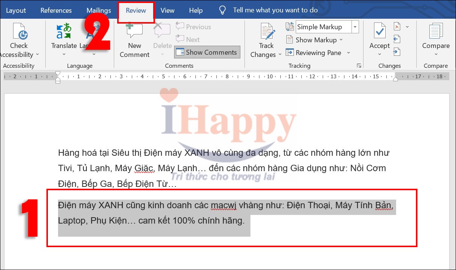Open the Simple Markup combo box arrow

pos(355,27)
